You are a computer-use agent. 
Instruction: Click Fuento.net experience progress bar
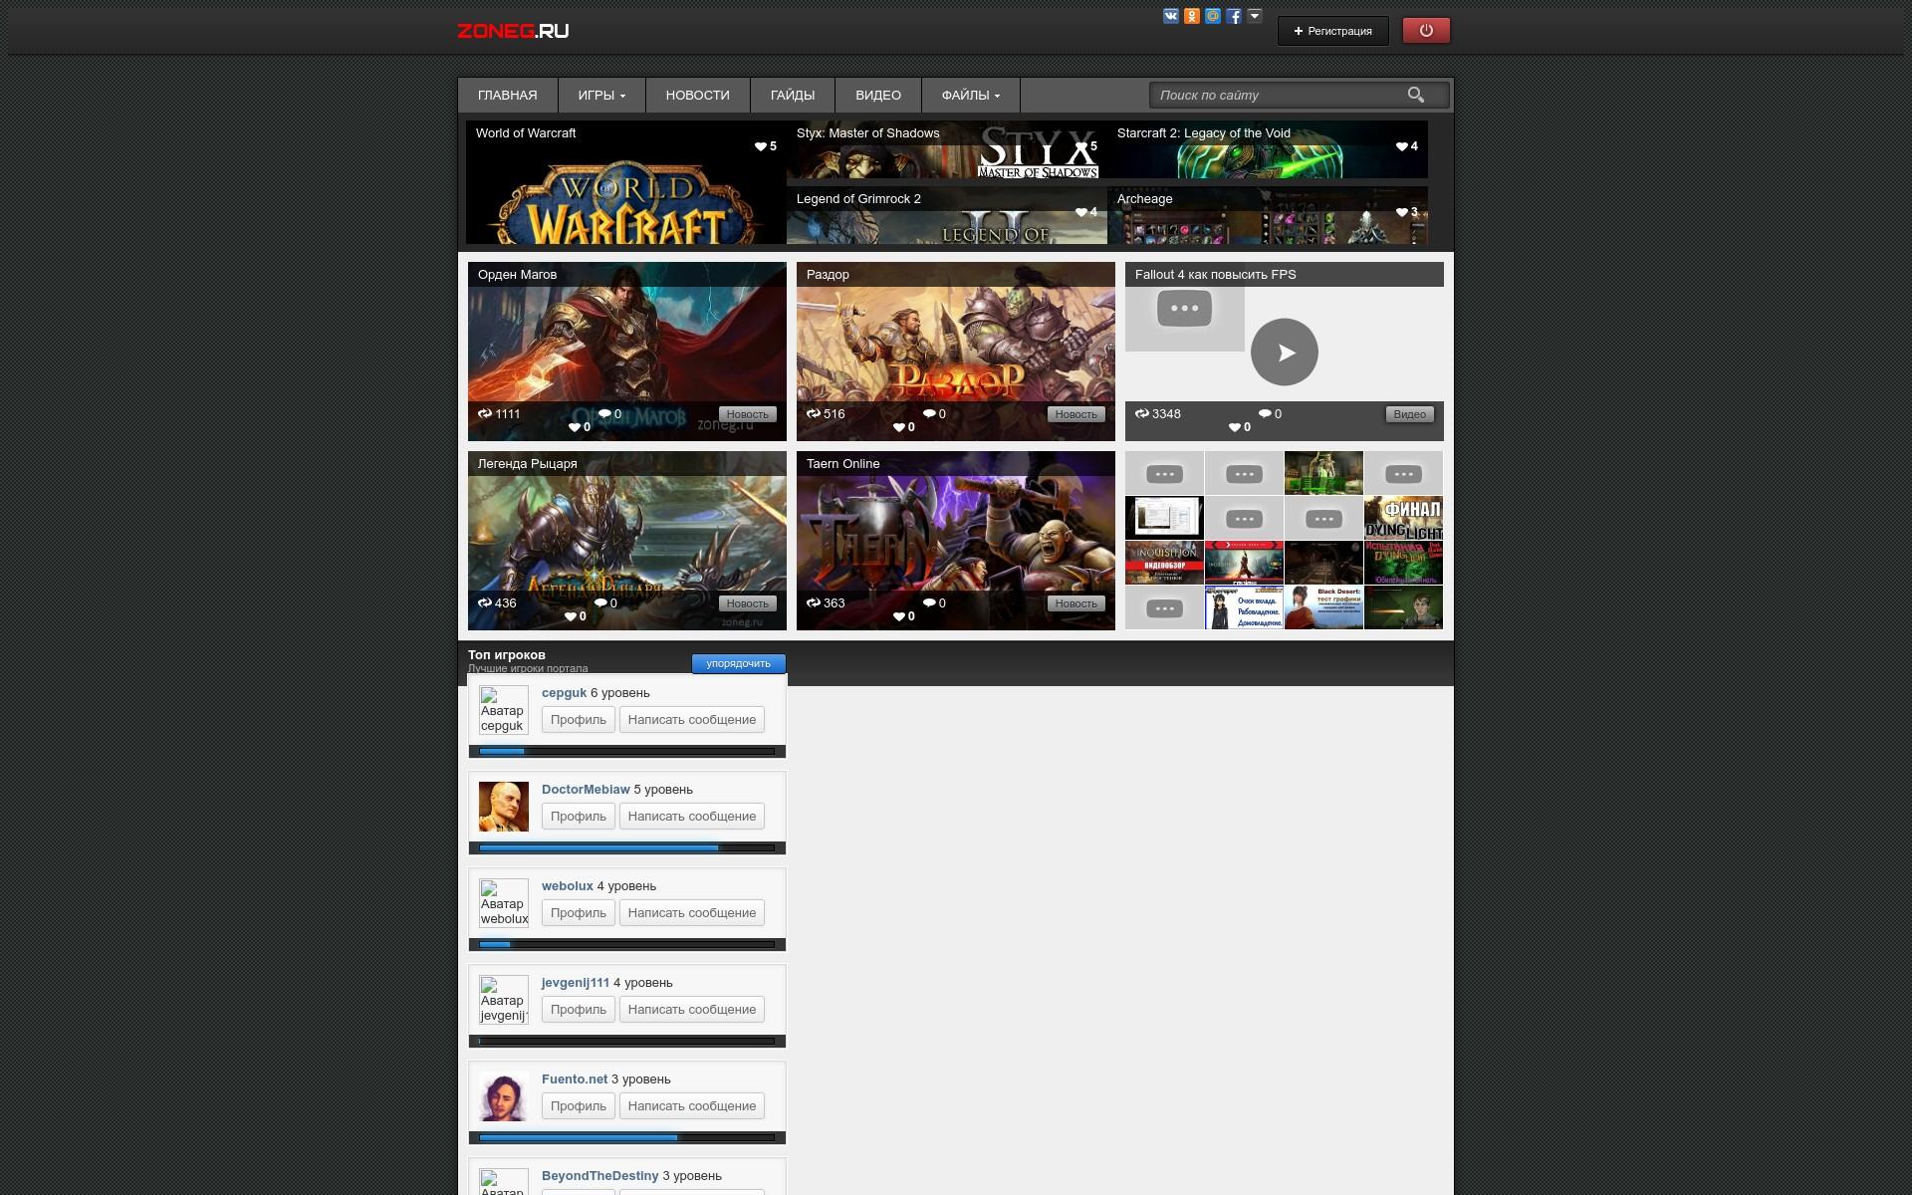(x=627, y=1138)
